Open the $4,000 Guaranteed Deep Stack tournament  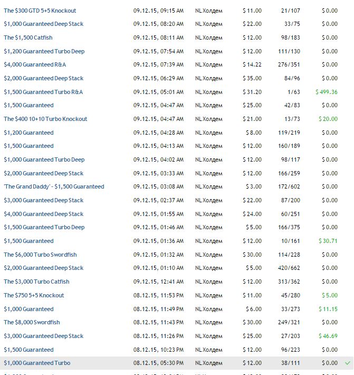click(x=43, y=214)
